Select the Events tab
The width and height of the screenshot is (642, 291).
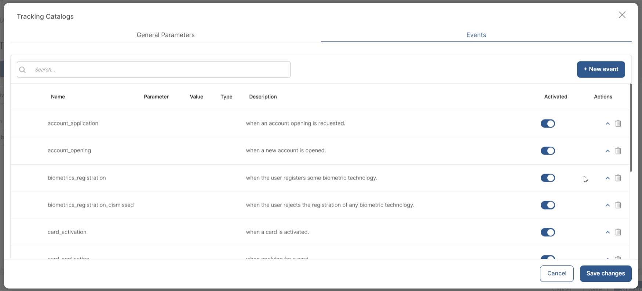pyautogui.click(x=476, y=35)
